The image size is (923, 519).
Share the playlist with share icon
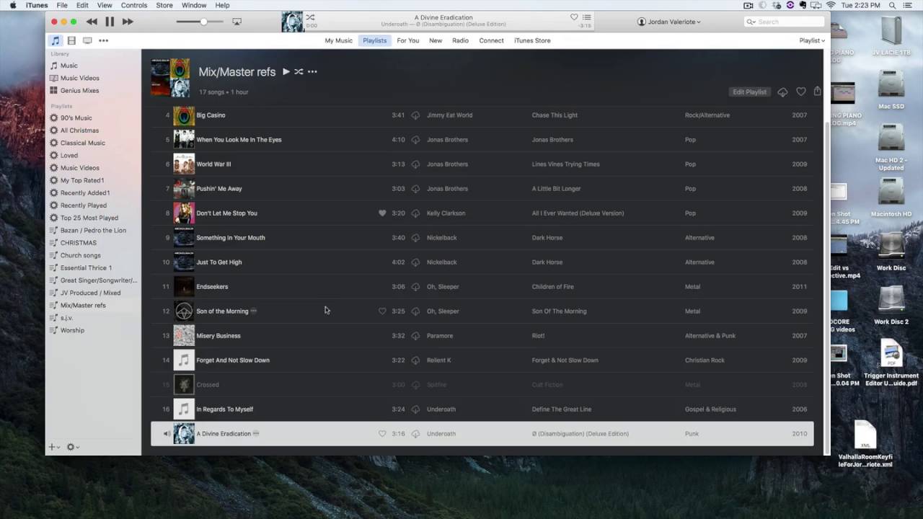(x=817, y=92)
